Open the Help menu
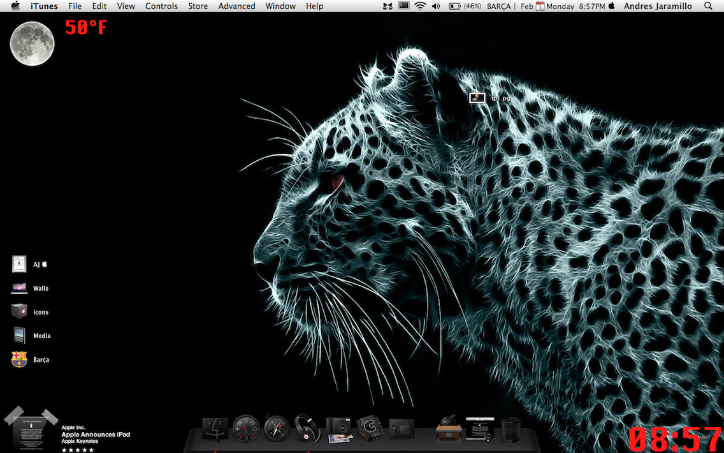The image size is (724, 453). 314,6
